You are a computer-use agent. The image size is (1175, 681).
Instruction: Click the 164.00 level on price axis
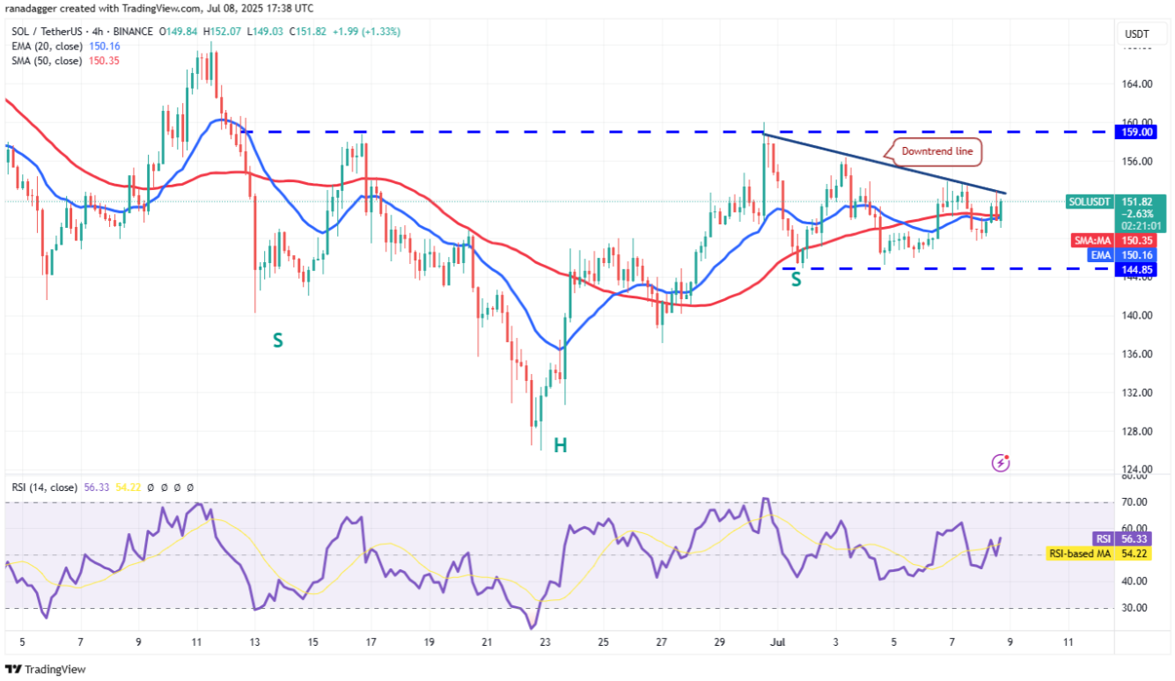[1135, 84]
